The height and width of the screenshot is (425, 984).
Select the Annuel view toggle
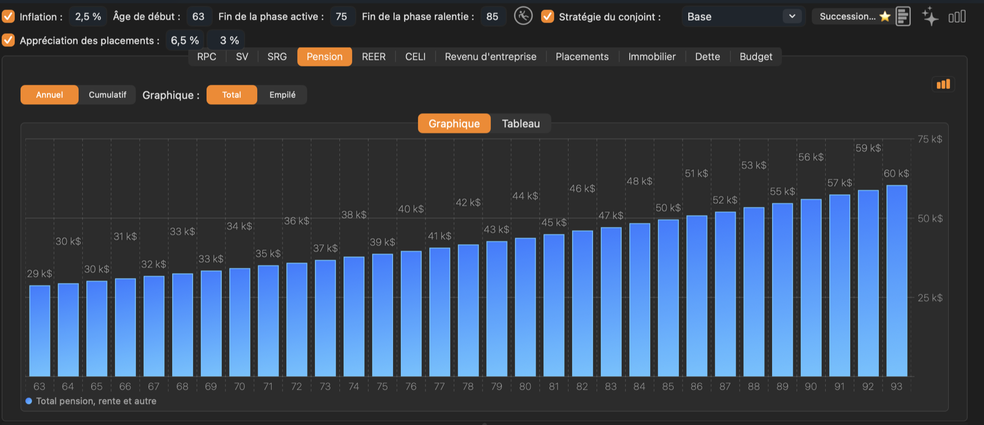tap(49, 95)
